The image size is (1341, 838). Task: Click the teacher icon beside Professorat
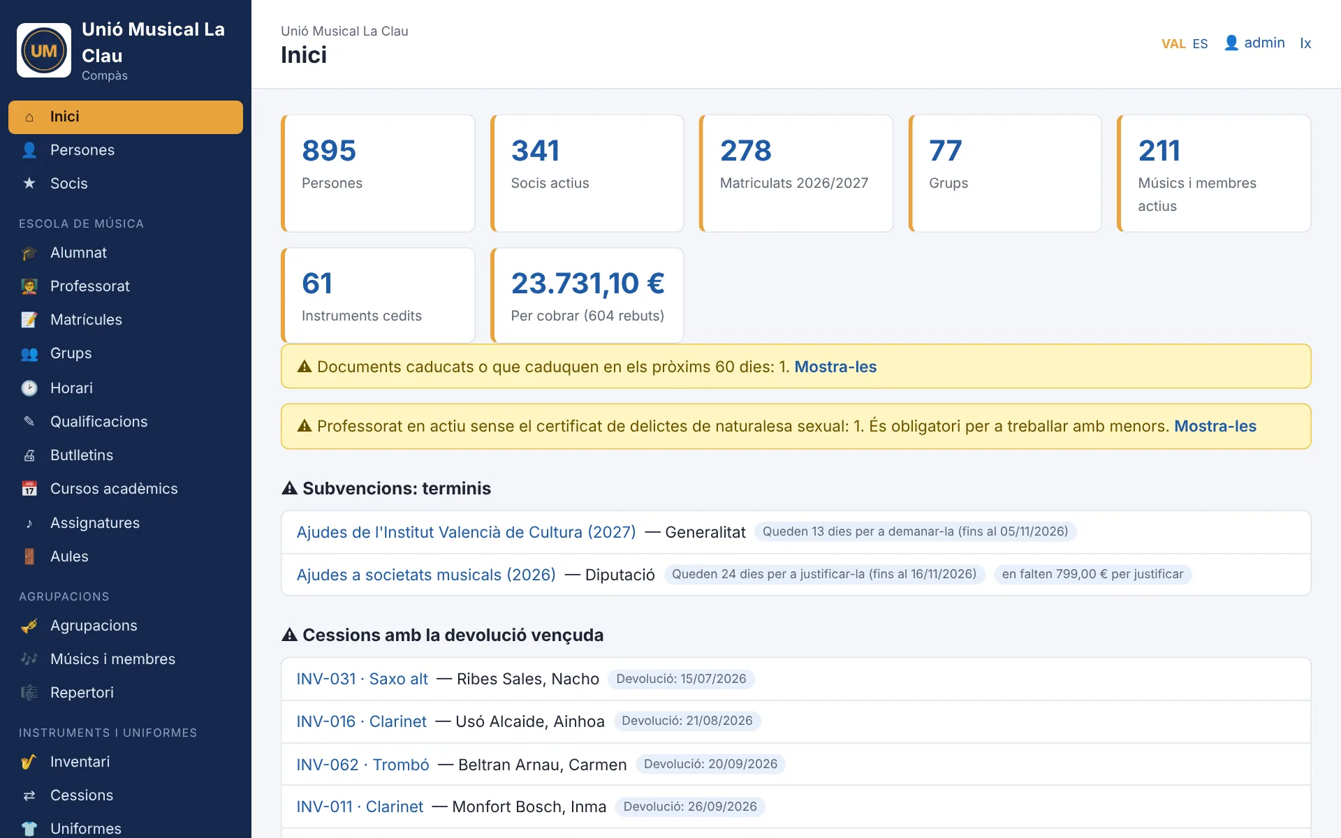coord(29,286)
